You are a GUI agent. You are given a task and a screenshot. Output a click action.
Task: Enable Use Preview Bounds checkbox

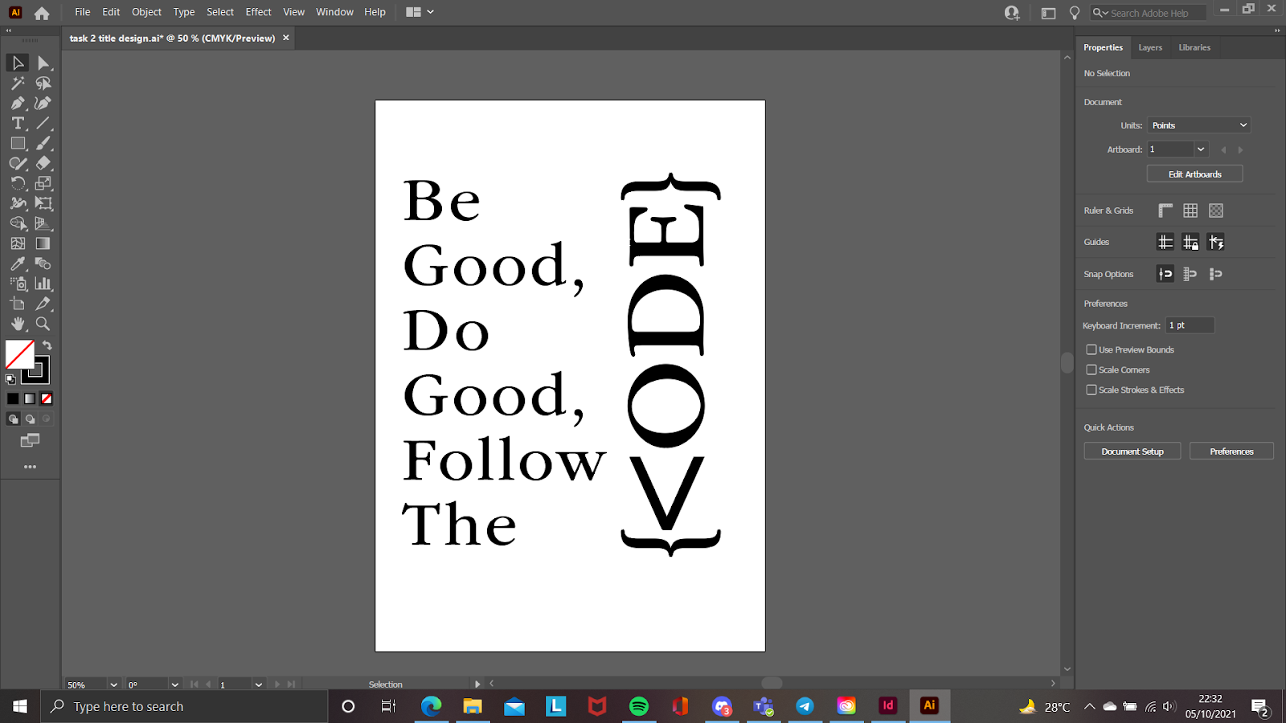(x=1091, y=349)
